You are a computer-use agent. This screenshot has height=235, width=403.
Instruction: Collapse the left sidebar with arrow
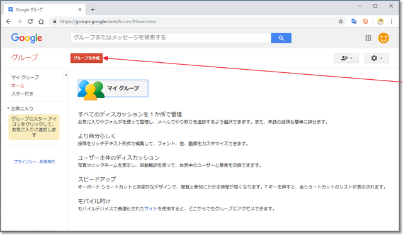[x=65, y=75]
